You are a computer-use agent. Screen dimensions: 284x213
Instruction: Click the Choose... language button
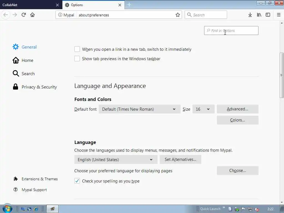[x=238, y=171]
